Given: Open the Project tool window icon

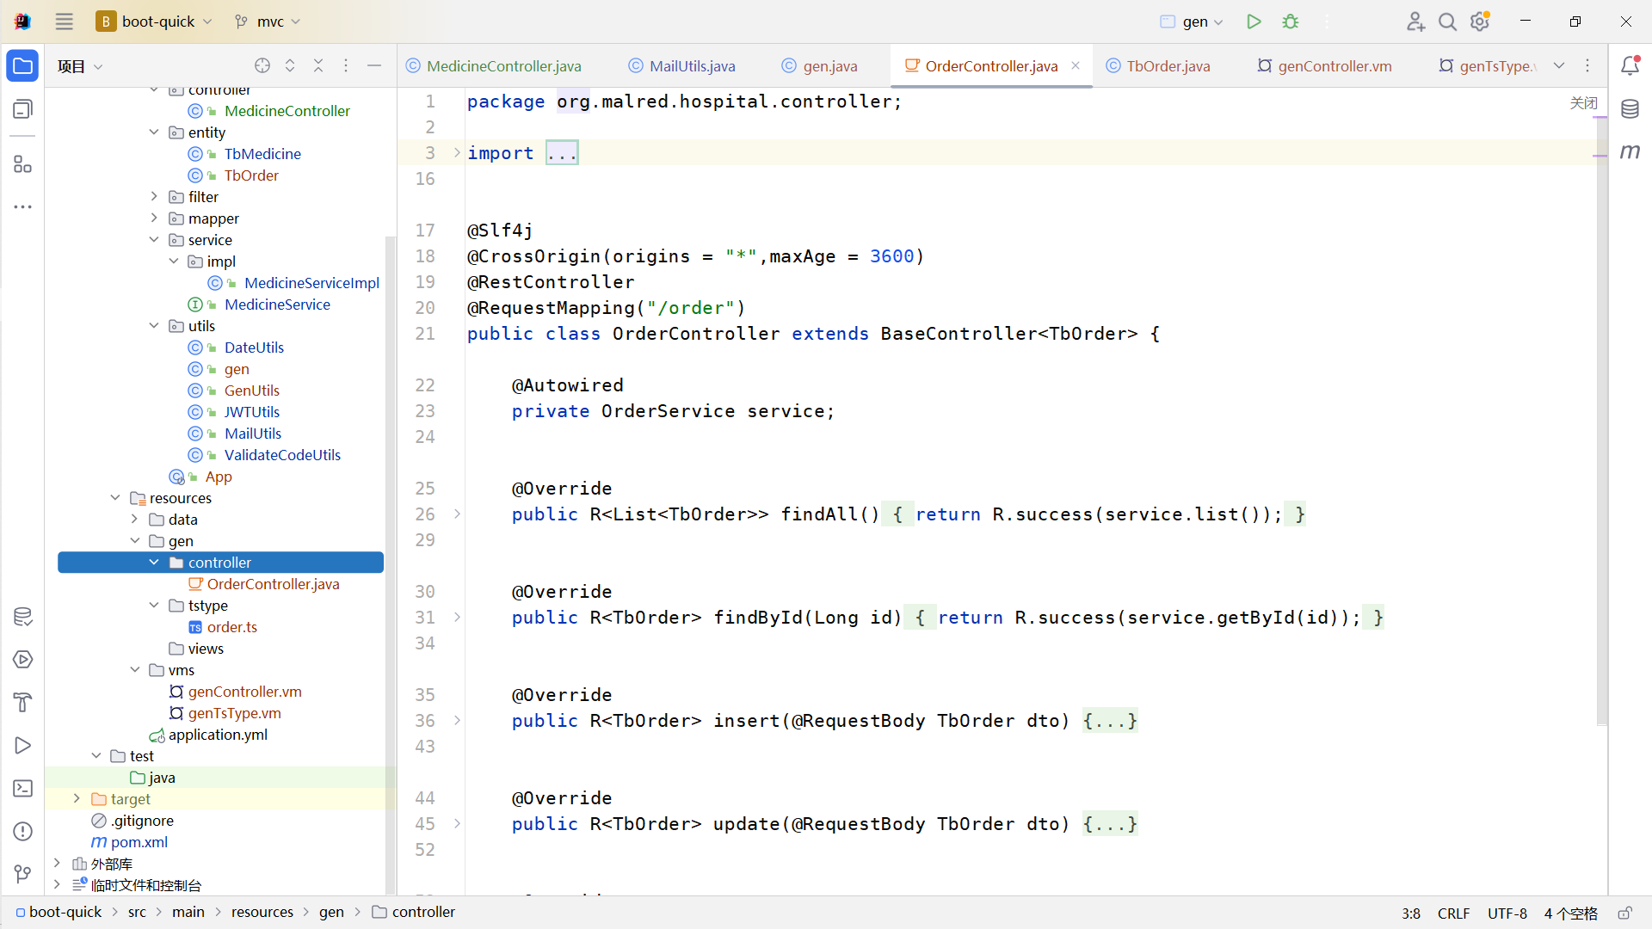Looking at the screenshot, I should [23, 66].
